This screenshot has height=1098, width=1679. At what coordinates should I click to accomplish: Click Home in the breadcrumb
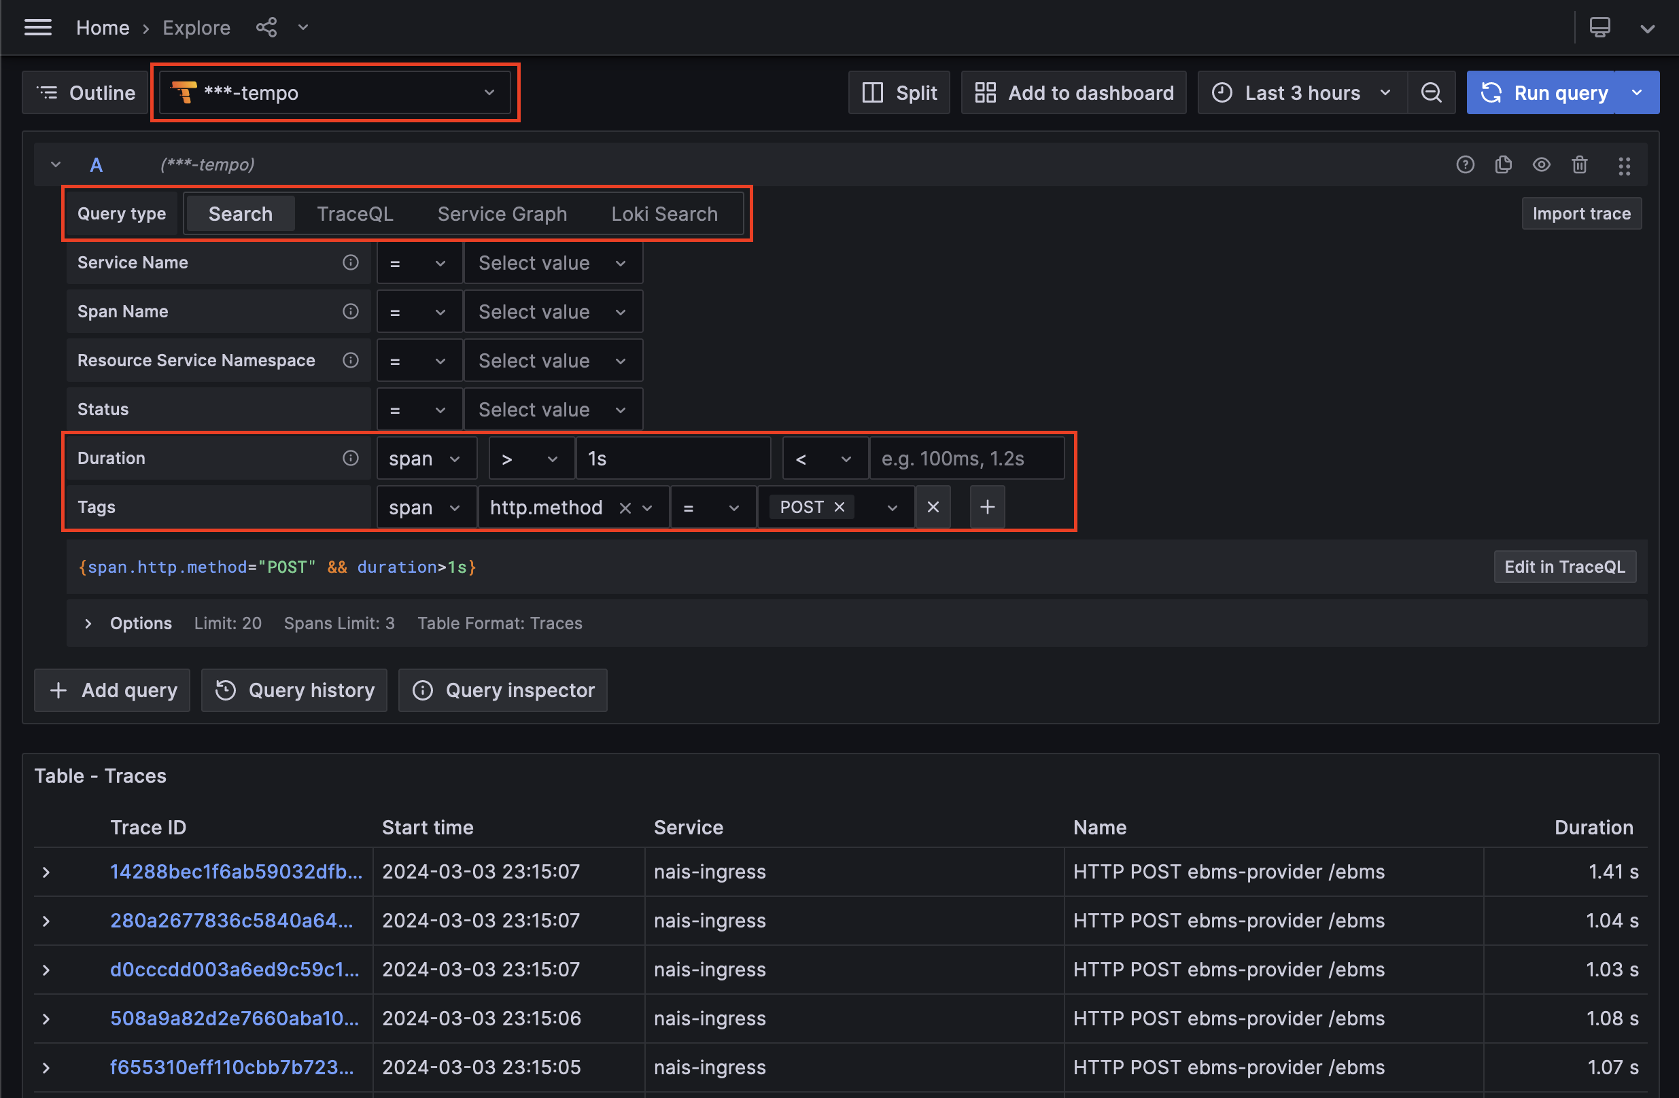pyautogui.click(x=102, y=27)
